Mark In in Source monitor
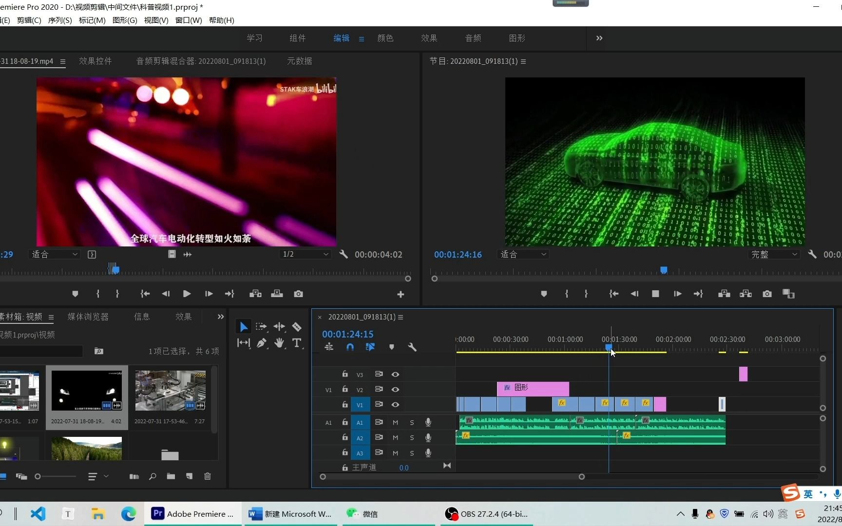The height and width of the screenshot is (526, 842). coord(98,294)
